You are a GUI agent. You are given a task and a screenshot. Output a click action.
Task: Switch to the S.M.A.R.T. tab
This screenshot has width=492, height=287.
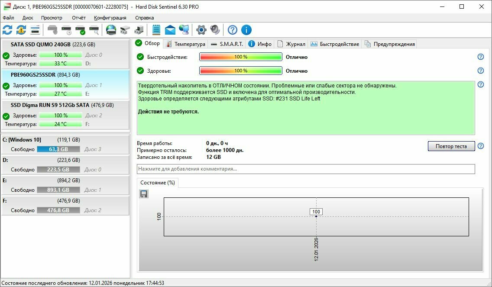(227, 44)
